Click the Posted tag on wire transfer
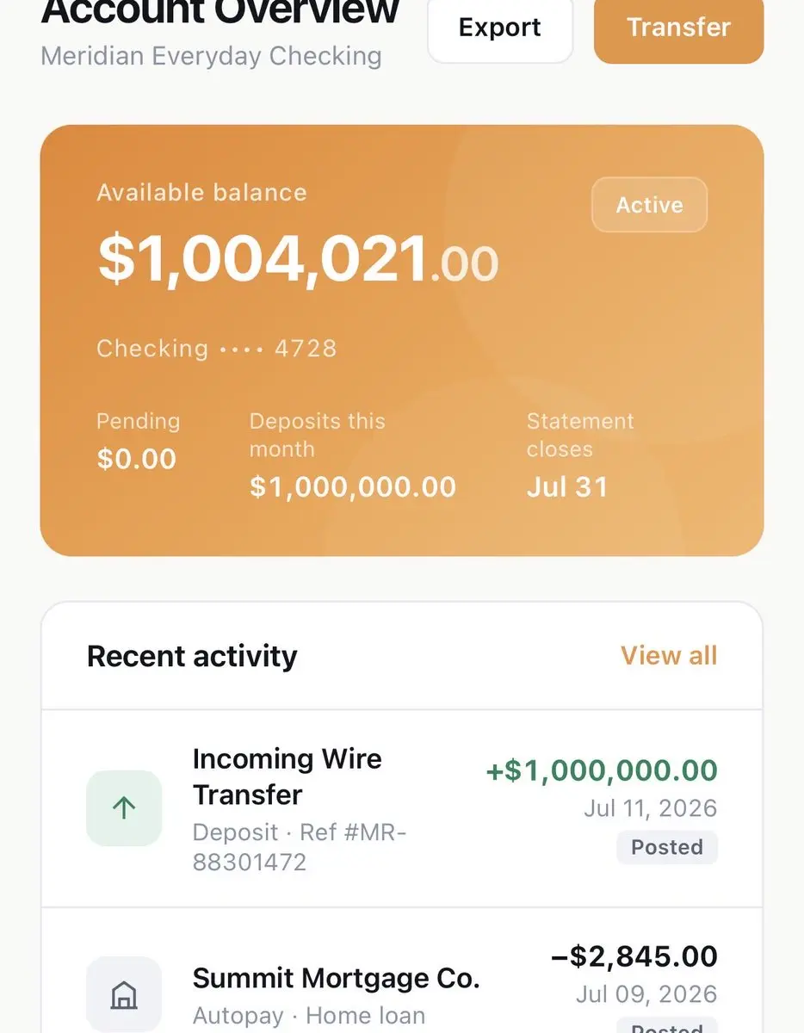The image size is (804, 1033). point(667,847)
